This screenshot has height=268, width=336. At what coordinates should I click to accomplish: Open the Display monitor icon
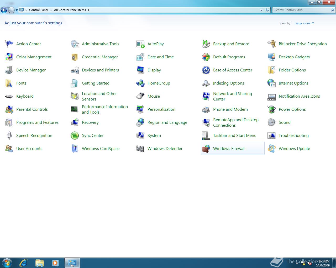point(140,70)
